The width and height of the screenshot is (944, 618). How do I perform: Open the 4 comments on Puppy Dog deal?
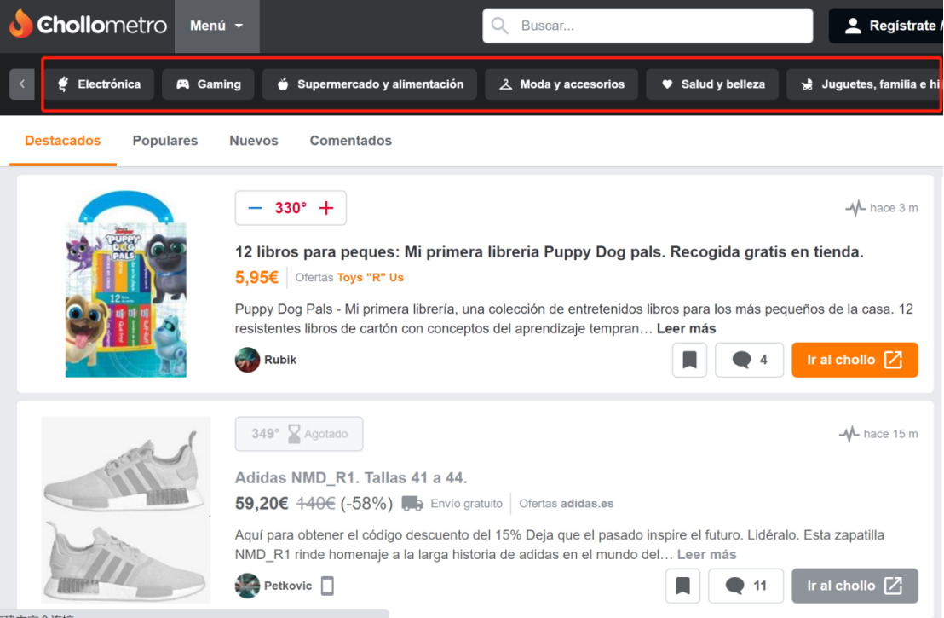750,361
